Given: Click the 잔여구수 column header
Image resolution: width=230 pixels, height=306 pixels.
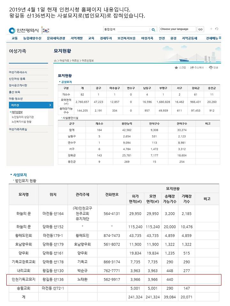Looking at the screenshot, I should coord(182,124).
